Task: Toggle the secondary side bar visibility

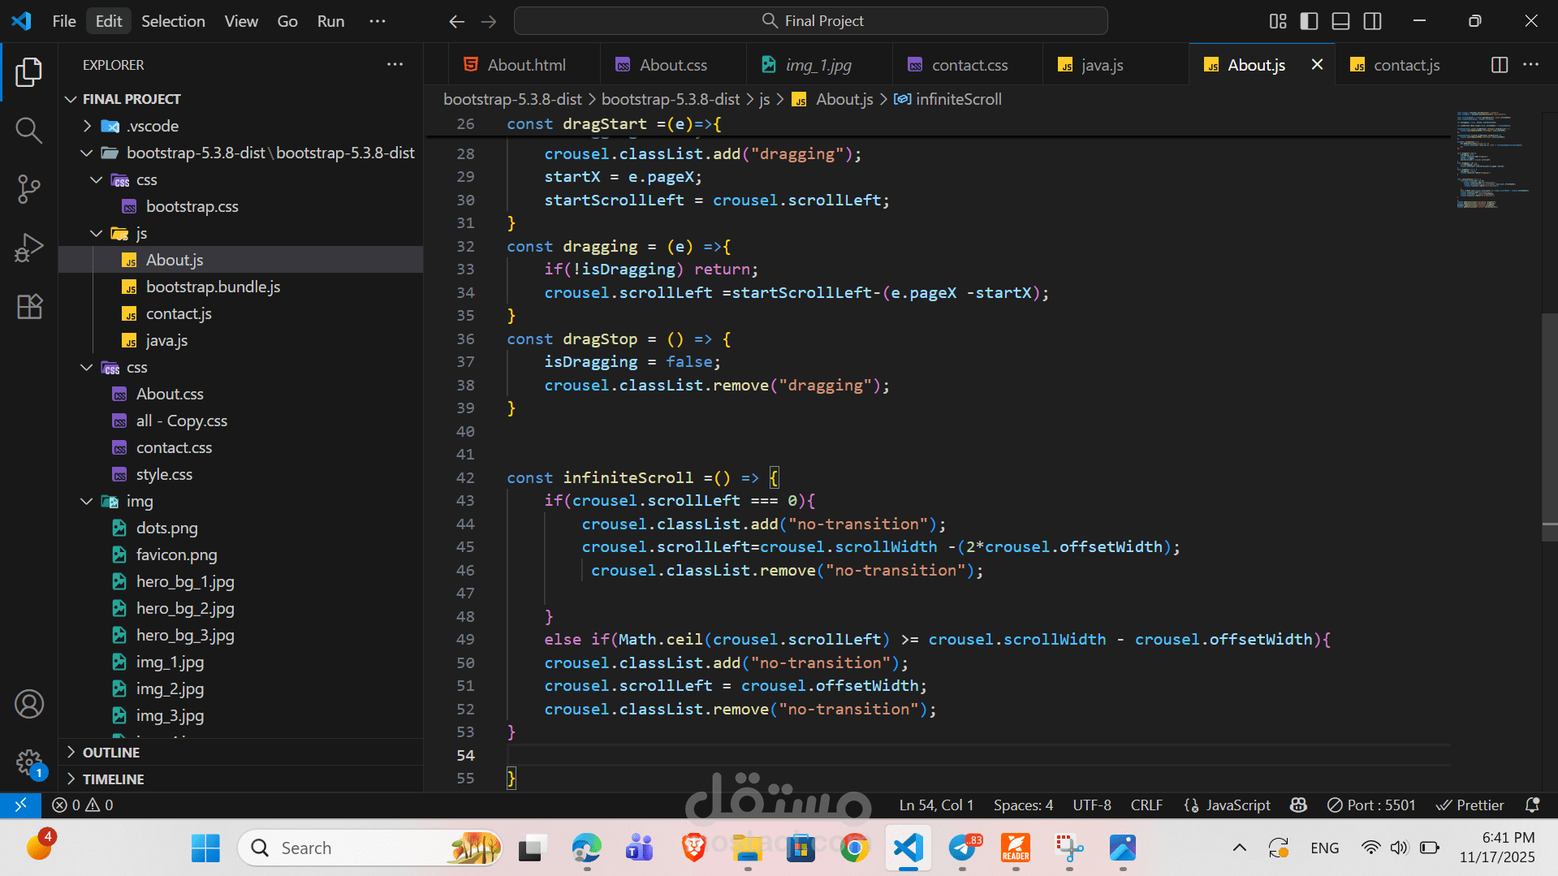Action: click(1372, 21)
